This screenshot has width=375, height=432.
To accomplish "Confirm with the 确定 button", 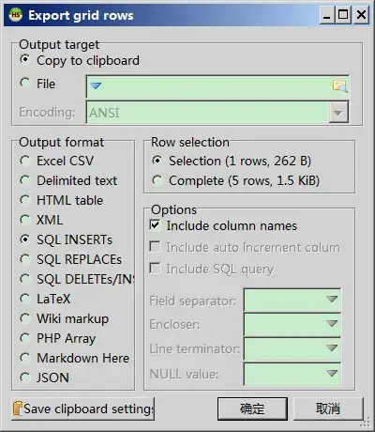I will coord(252,409).
